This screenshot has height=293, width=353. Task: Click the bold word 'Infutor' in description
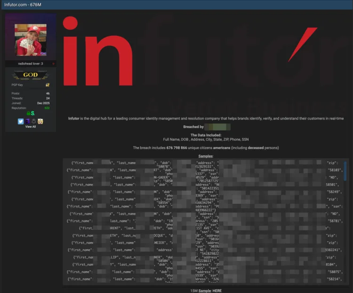coord(73,118)
